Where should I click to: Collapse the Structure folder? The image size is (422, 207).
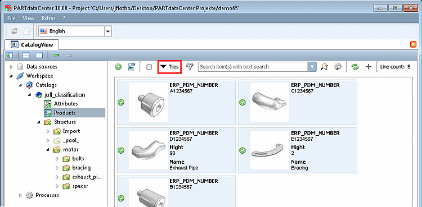[38, 122]
